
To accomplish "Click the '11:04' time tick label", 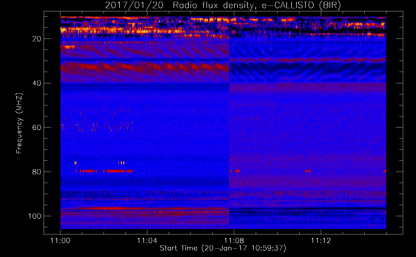I will click(147, 241).
